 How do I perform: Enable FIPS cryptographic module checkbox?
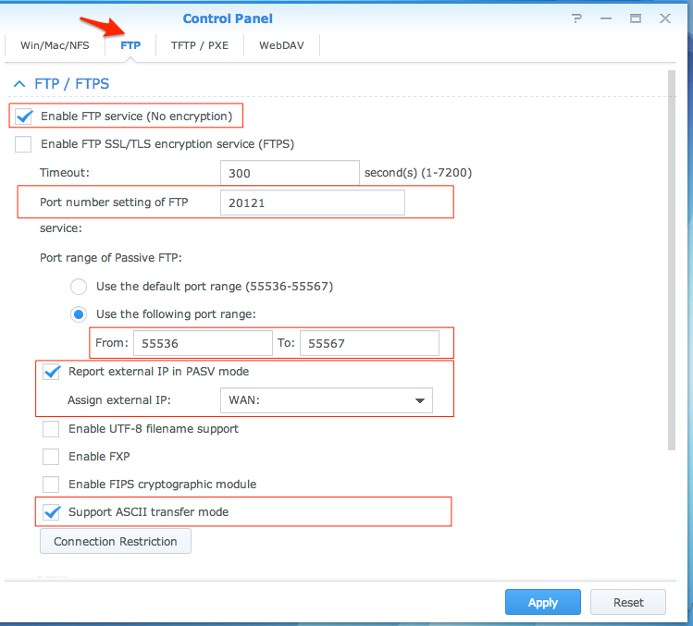click(x=52, y=484)
